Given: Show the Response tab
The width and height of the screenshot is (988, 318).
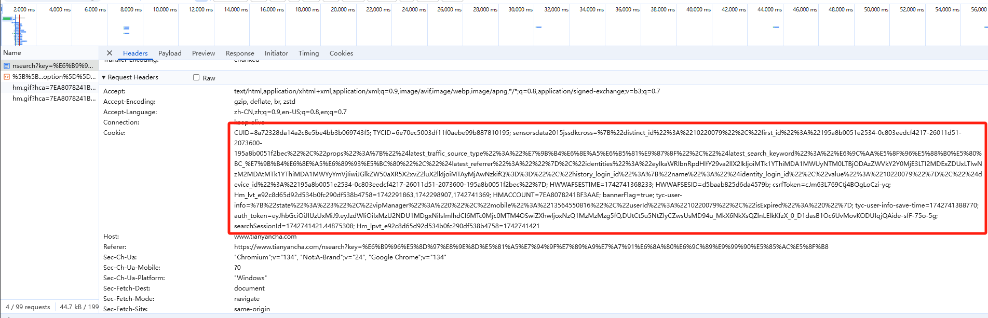Looking at the screenshot, I should point(240,53).
